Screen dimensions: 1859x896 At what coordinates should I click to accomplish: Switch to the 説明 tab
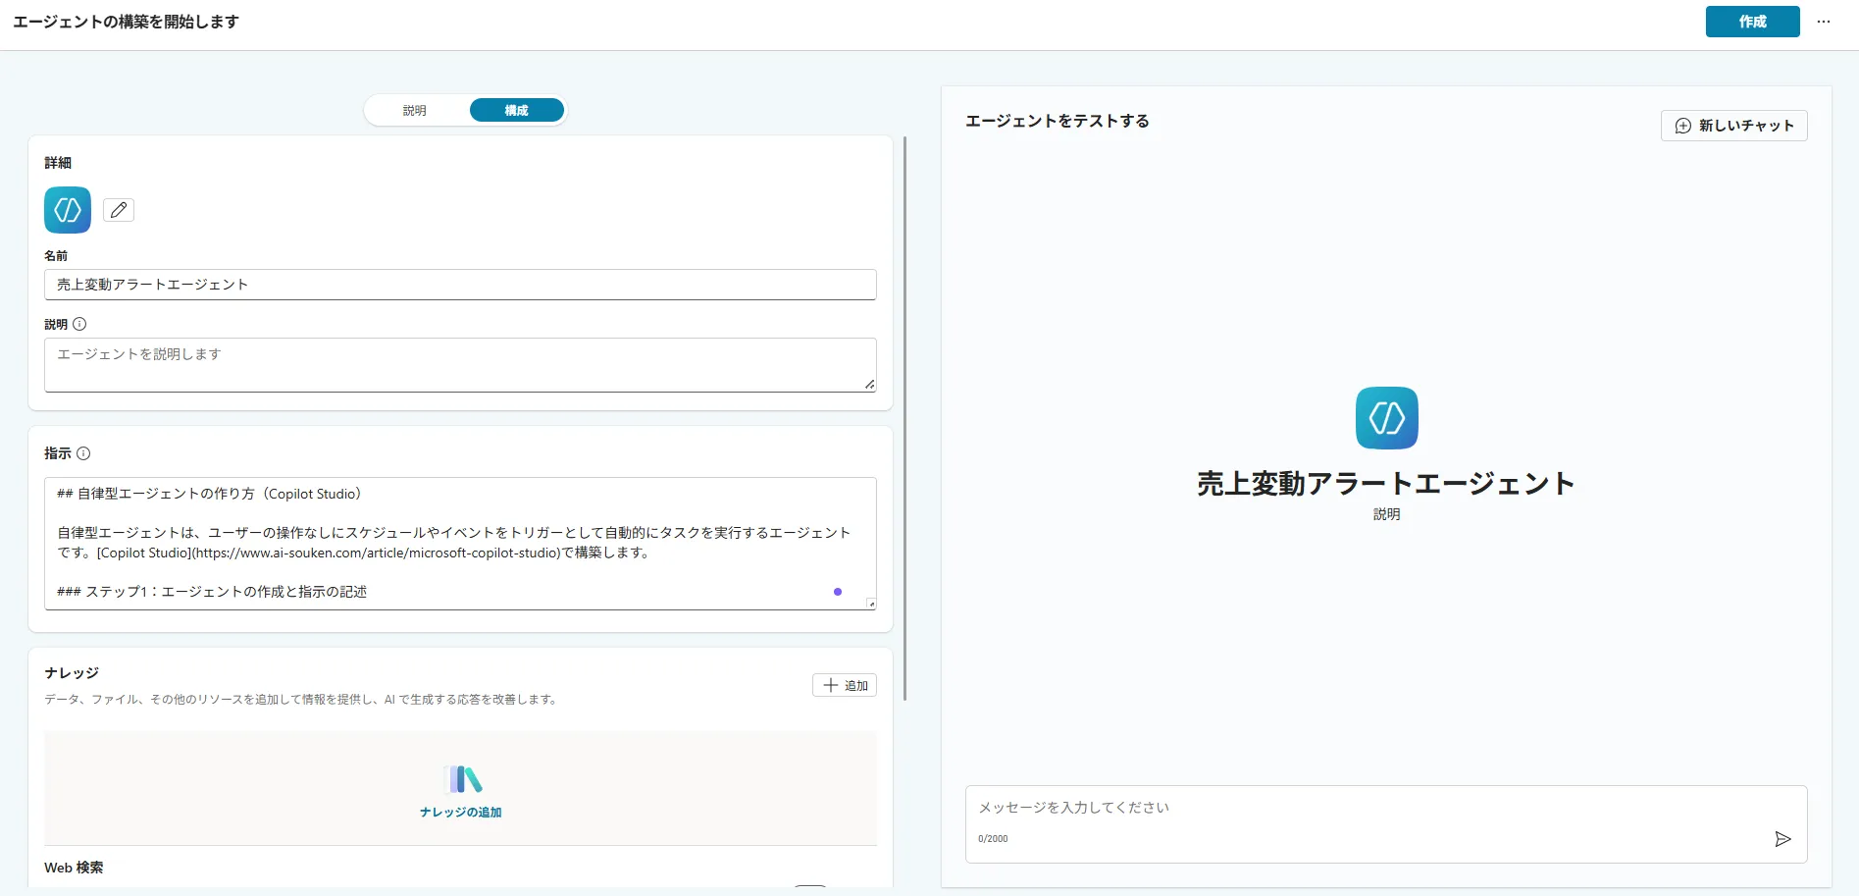click(415, 111)
